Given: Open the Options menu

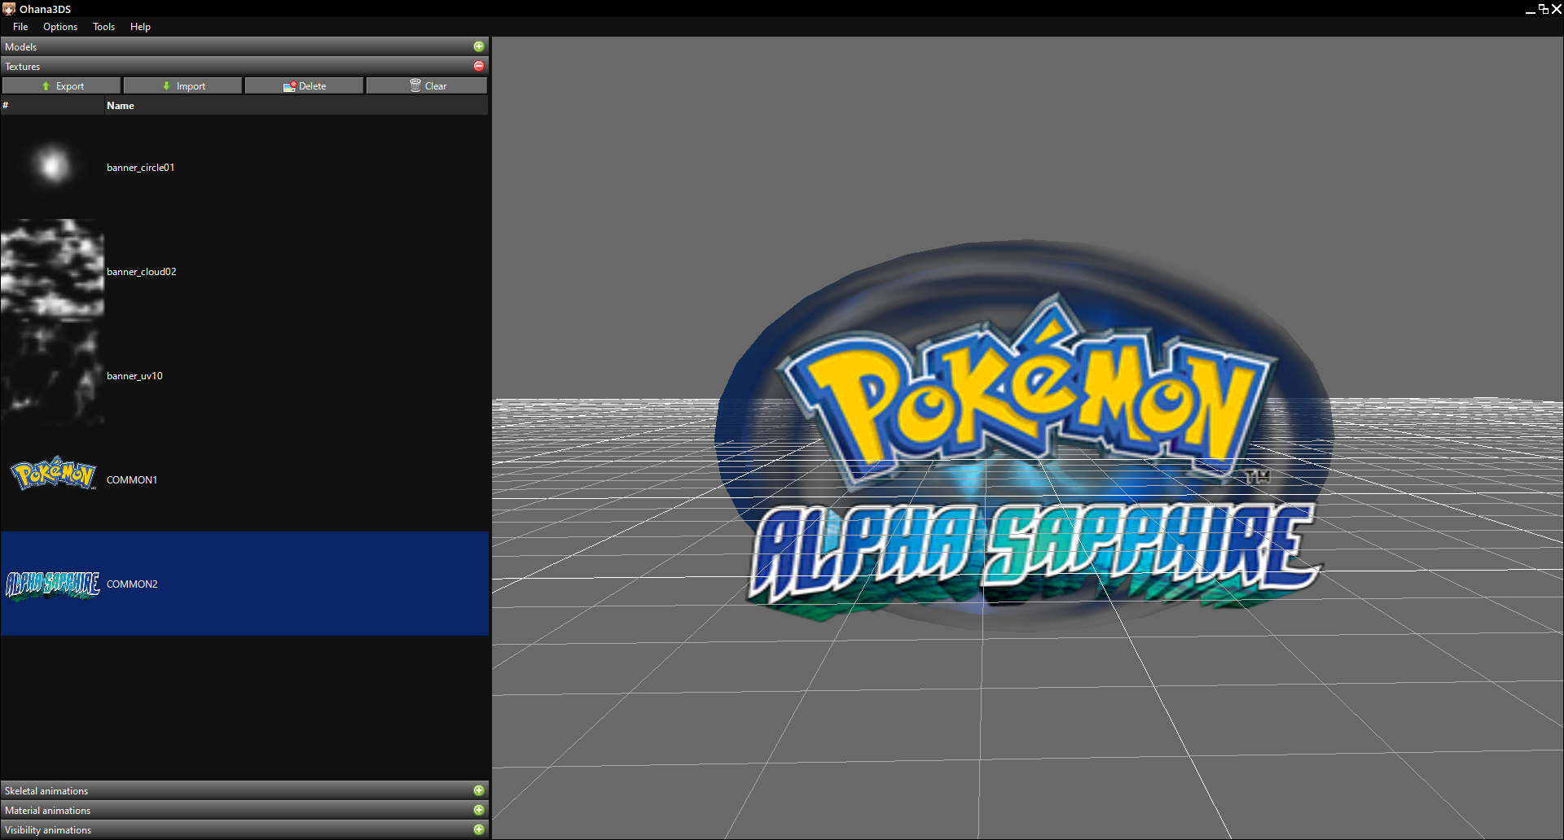Looking at the screenshot, I should click(x=60, y=27).
